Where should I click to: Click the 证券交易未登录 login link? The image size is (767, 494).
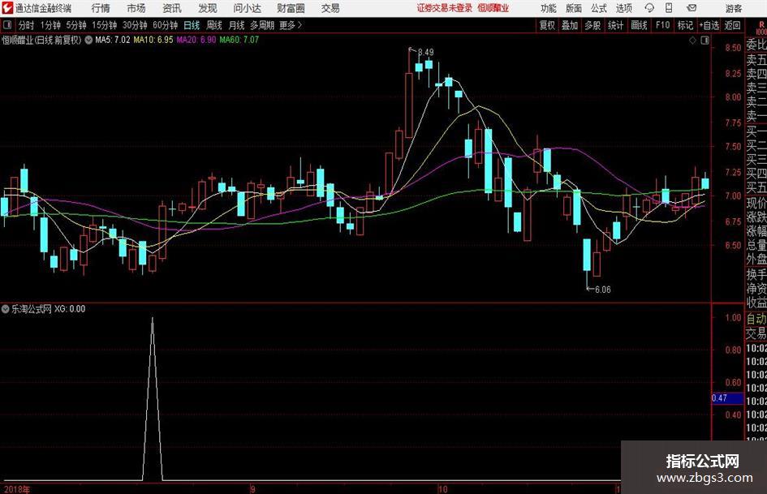(x=445, y=8)
